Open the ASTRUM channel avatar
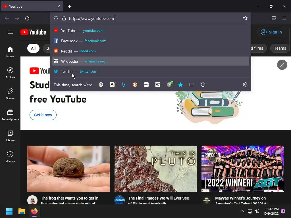This screenshot has height=218, width=291. [x=120, y=200]
